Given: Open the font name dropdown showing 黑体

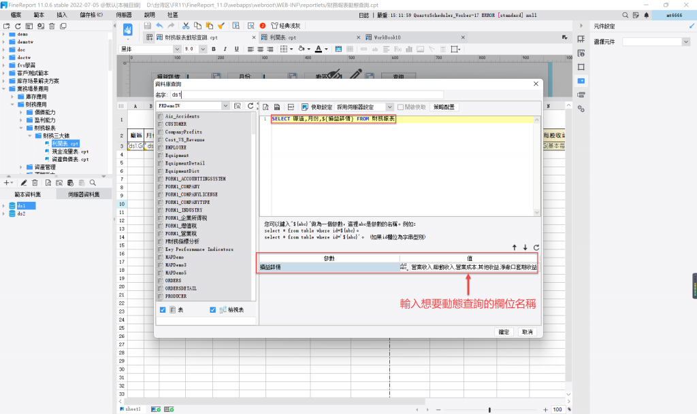Looking at the screenshot, I should pos(176,49).
